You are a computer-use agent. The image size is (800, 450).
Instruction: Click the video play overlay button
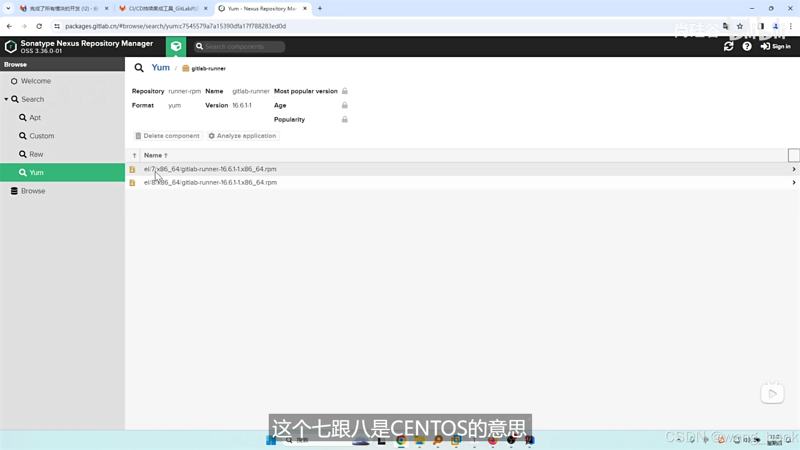coord(772,393)
